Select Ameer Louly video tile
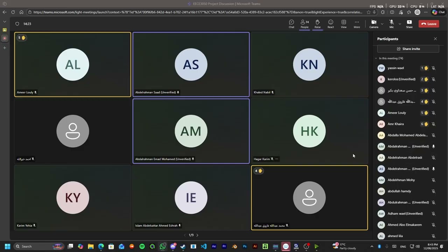Image resolution: width=448 pixels, height=252 pixels. point(73,64)
